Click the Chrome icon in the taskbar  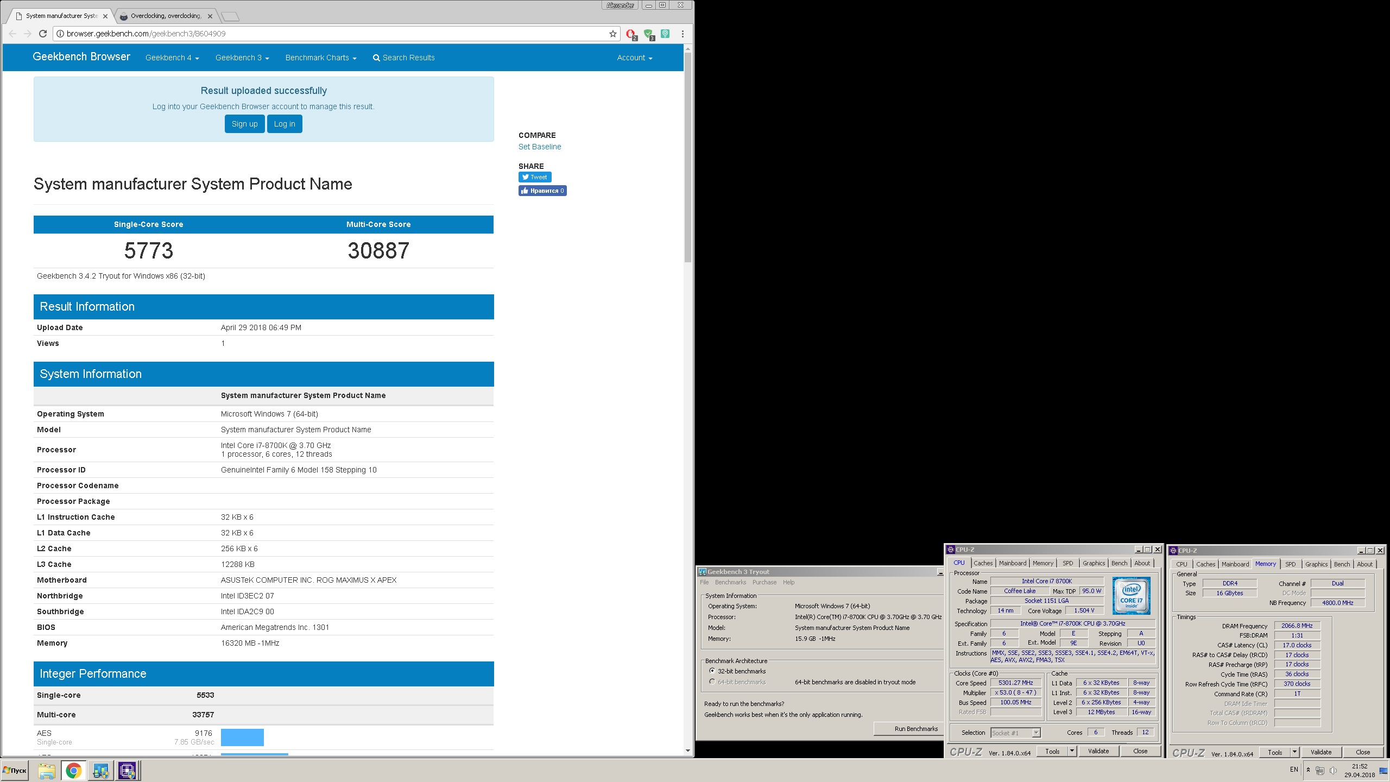tap(74, 771)
